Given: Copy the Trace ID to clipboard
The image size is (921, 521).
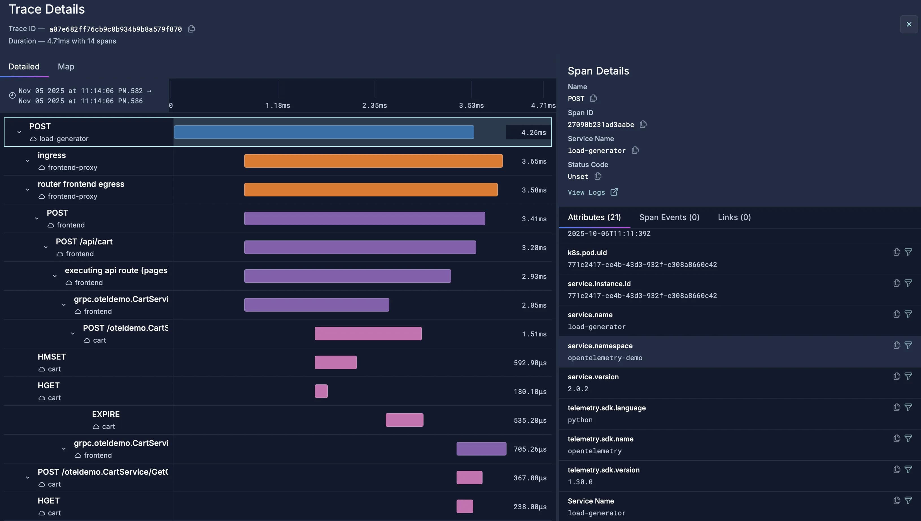Looking at the screenshot, I should 191,29.
